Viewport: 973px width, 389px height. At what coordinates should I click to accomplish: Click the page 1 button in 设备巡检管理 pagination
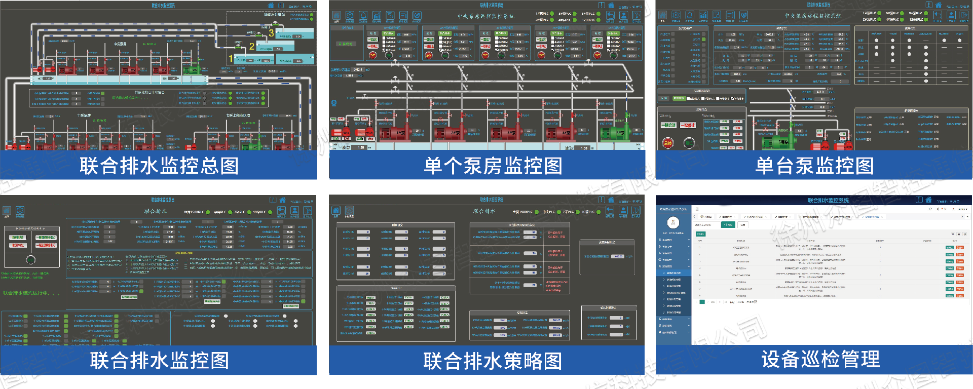pyautogui.click(x=702, y=302)
